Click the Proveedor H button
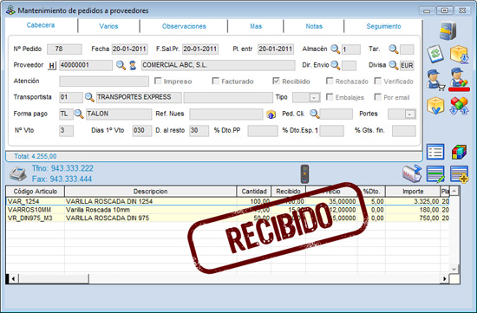Image resolution: width=477 pixels, height=313 pixels. tap(52, 65)
